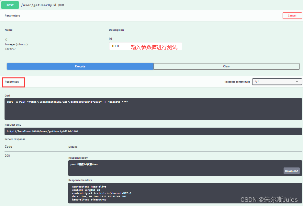Click the Response body label
The width and height of the screenshot is (303, 206).
[78, 158]
